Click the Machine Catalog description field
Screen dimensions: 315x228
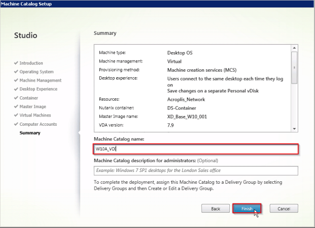pyautogui.click(x=196, y=171)
